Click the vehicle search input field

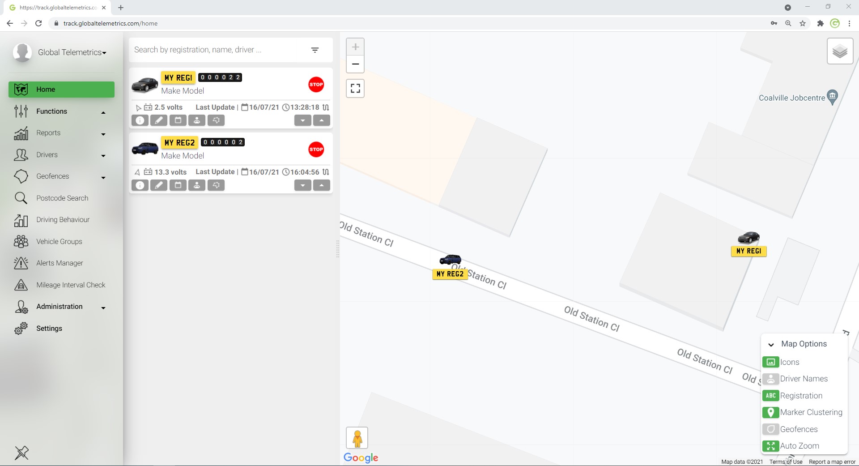(219, 50)
